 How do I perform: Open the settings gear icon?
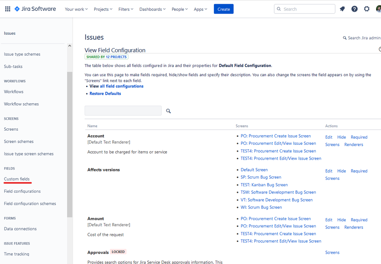(x=367, y=9)
